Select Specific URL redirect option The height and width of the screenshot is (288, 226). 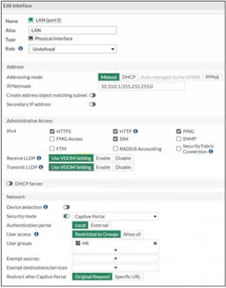[x=128, y=277]
